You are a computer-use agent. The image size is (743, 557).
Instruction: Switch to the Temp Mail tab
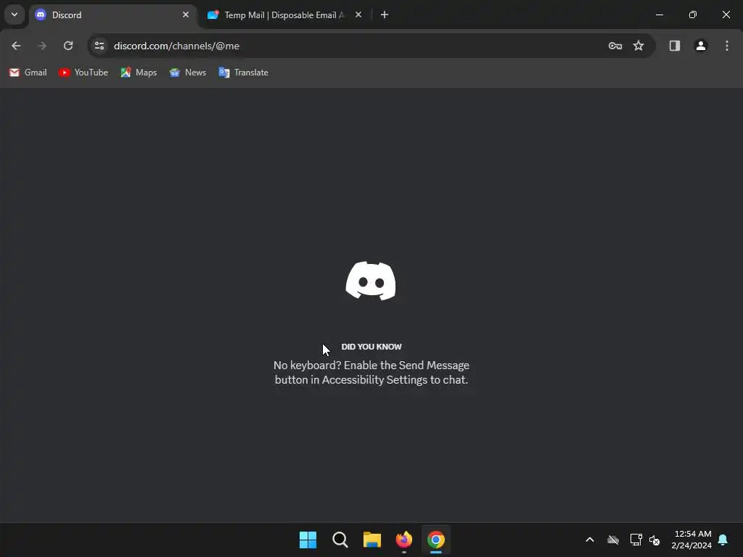tap(284, 15)
